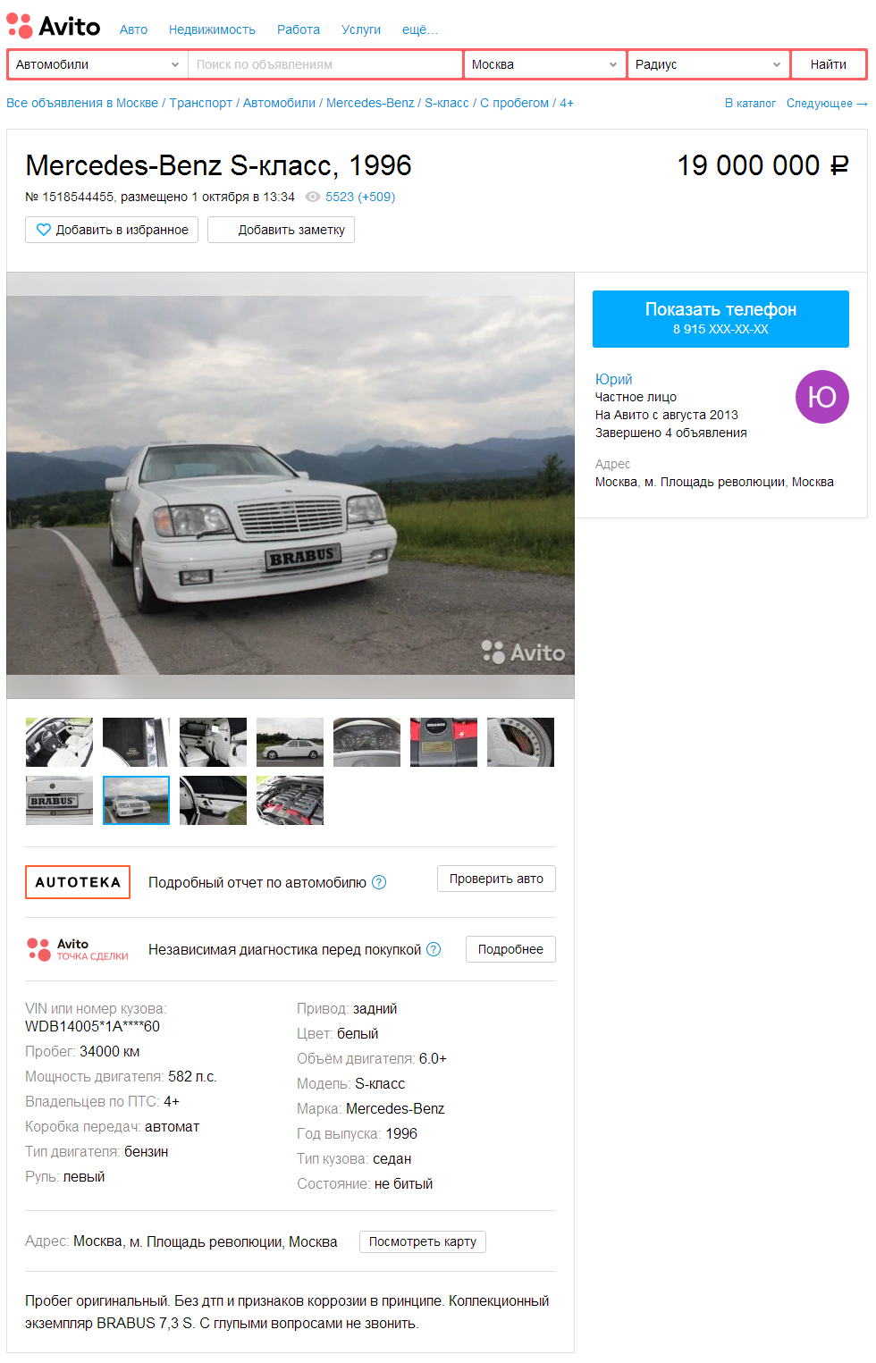Go to Следующее listing link
Screen dimensions: 876x1363
click(x=827, y=104)
